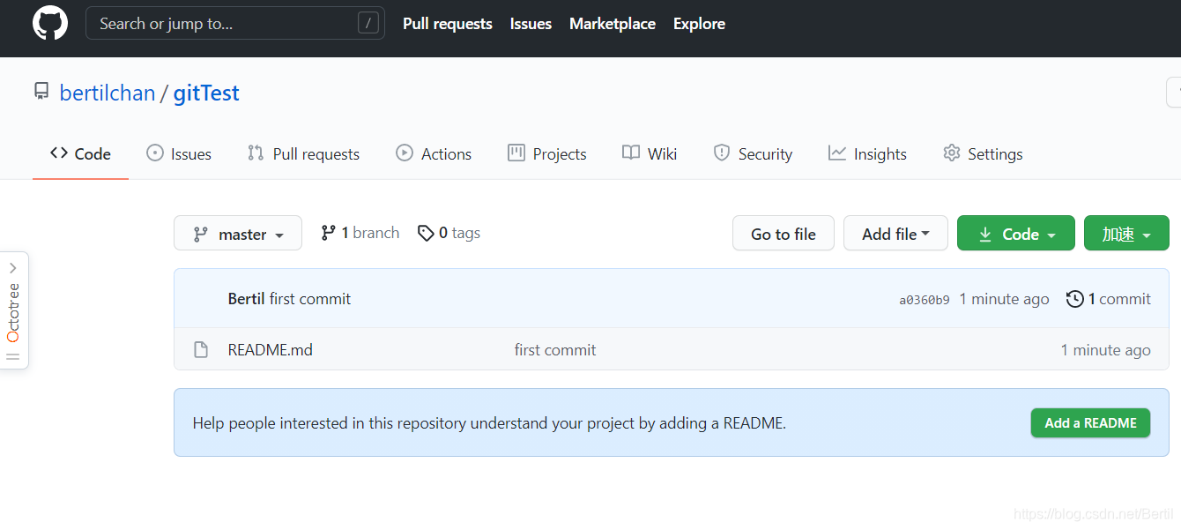Open the Bertil author link
The width and height of the screenshot is (1181, 530).
pyautogui.click(x=246, y=299)
